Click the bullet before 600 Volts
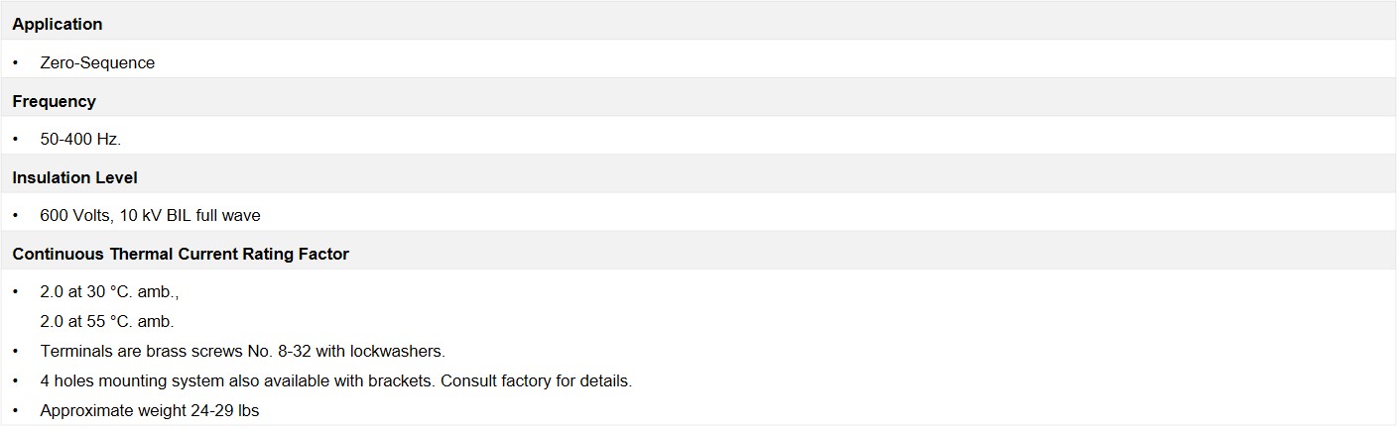1397x431 pixels. click(x=16, y=215)
